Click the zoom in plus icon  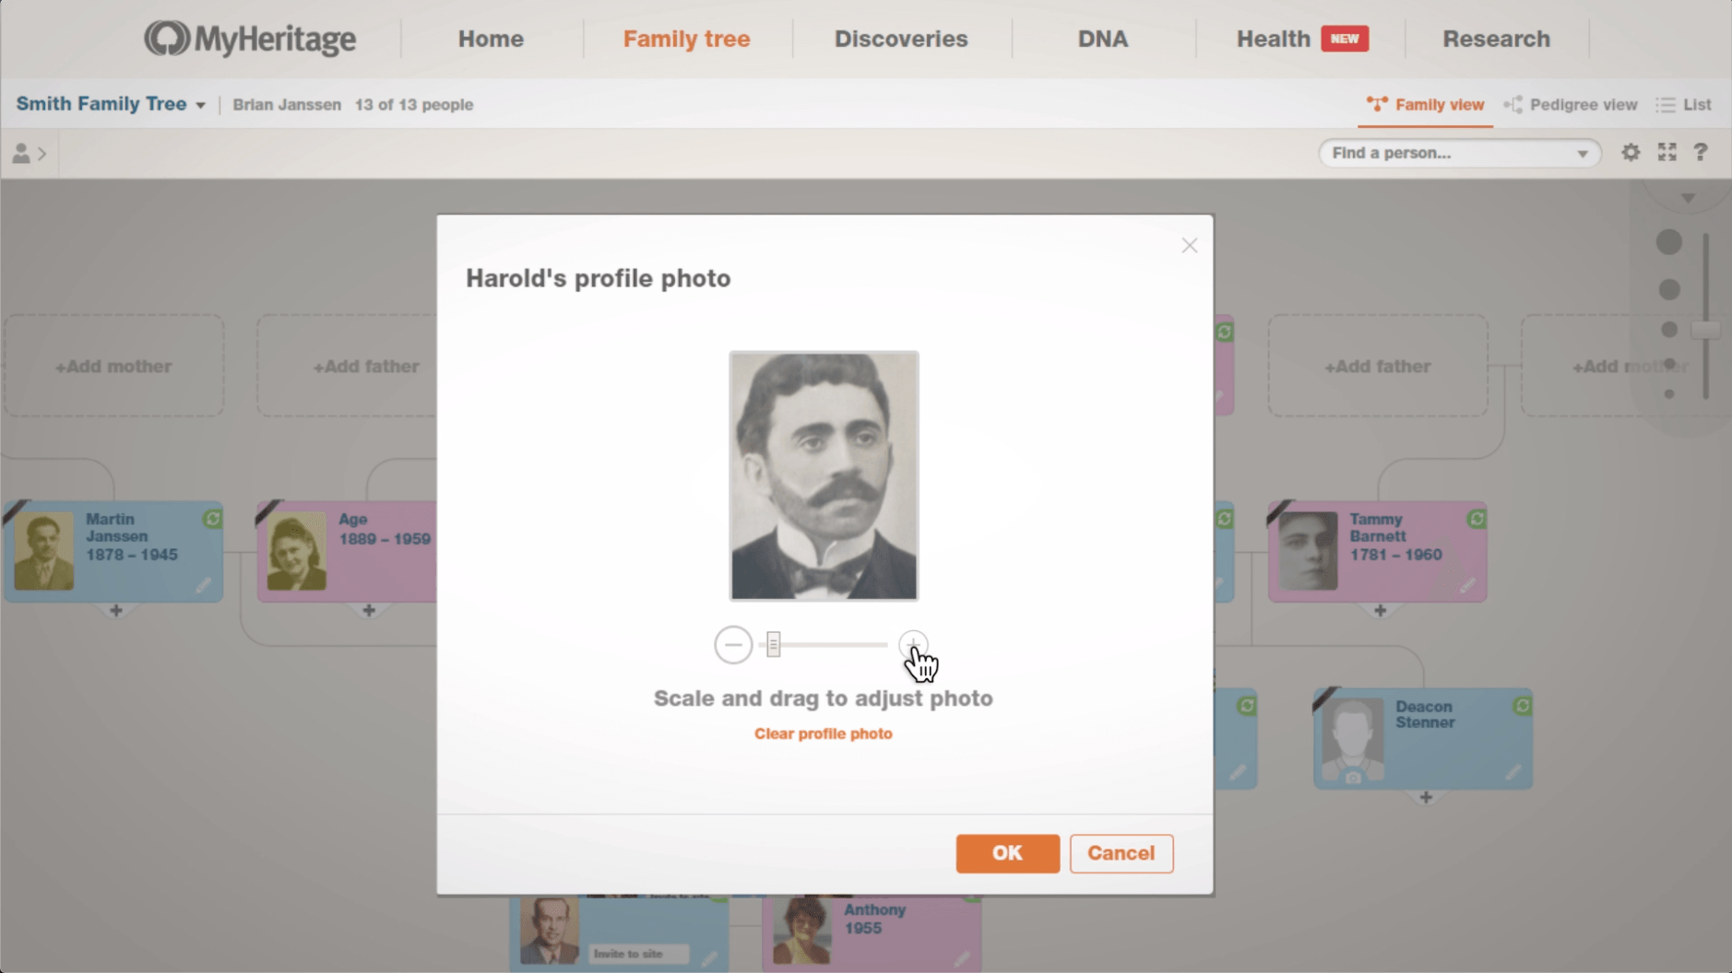[x=913, y=644]
